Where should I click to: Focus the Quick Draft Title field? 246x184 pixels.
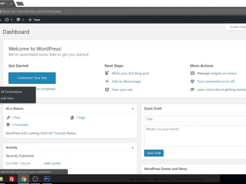coord(195,119)
